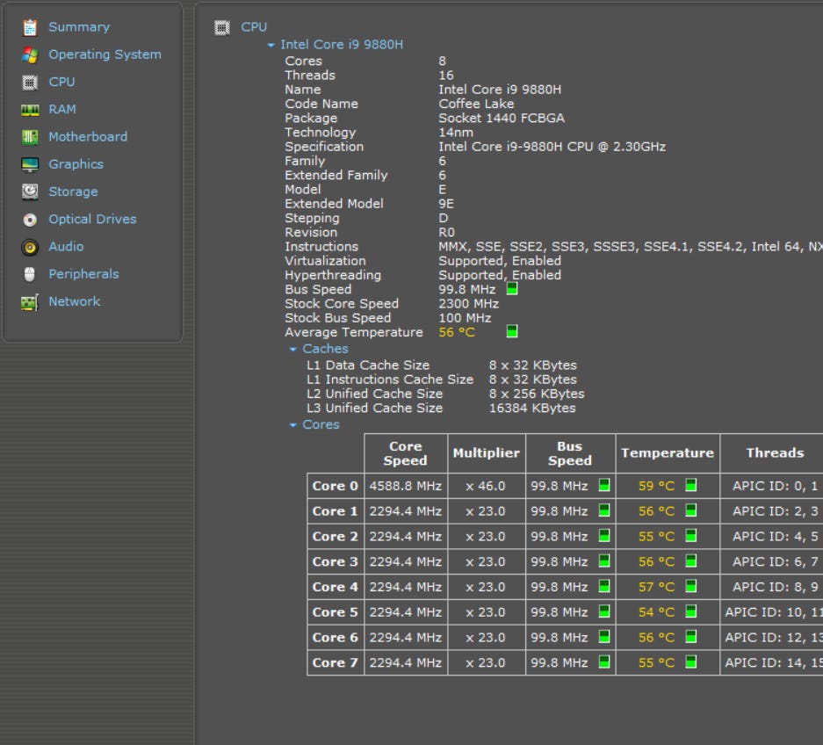
Task: Click the Audio speaker icon
Action: point(30,247)
